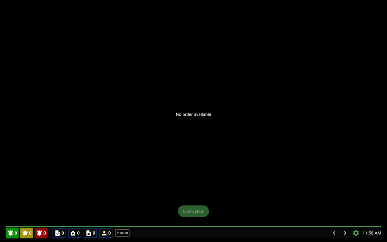387x242 pixels.
Task: Click the 11:58 AM clock
Action: point(372,233)
